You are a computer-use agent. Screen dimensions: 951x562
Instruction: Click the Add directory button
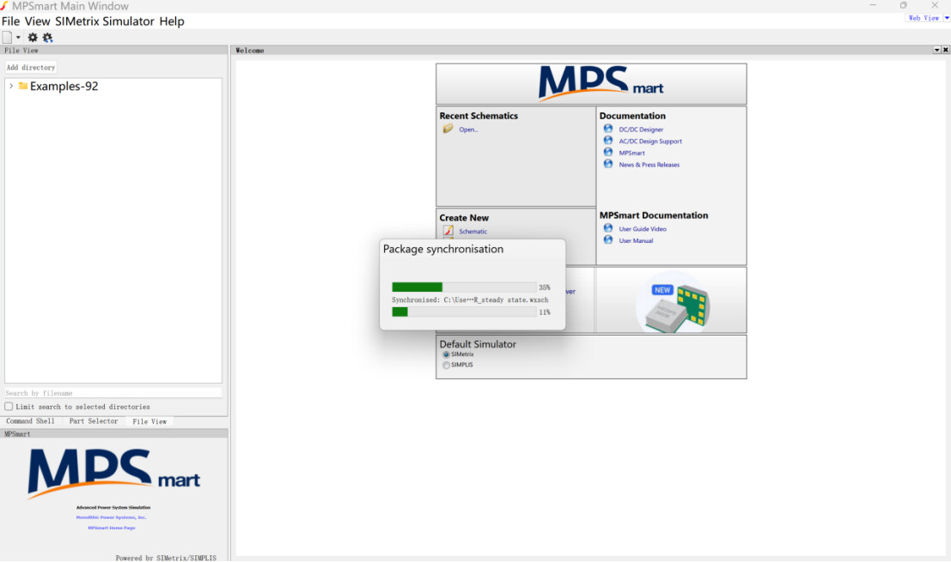click(x=31, y=67)
